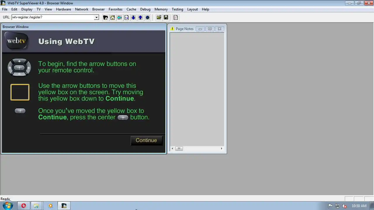Open the Layout menu

pyautogui.click(x=193, y=9)
